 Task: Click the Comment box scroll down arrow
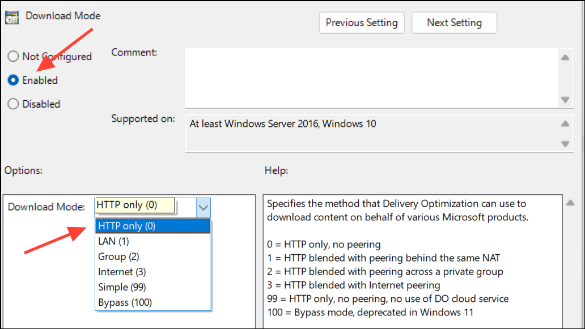click(565, 100)
